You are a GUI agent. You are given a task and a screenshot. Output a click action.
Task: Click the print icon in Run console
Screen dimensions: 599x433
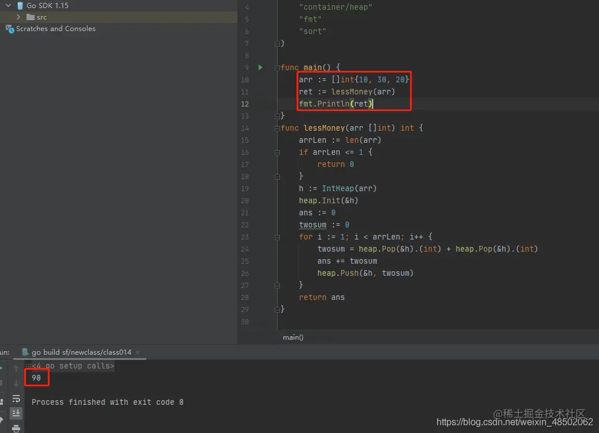(x=16, y=428)
